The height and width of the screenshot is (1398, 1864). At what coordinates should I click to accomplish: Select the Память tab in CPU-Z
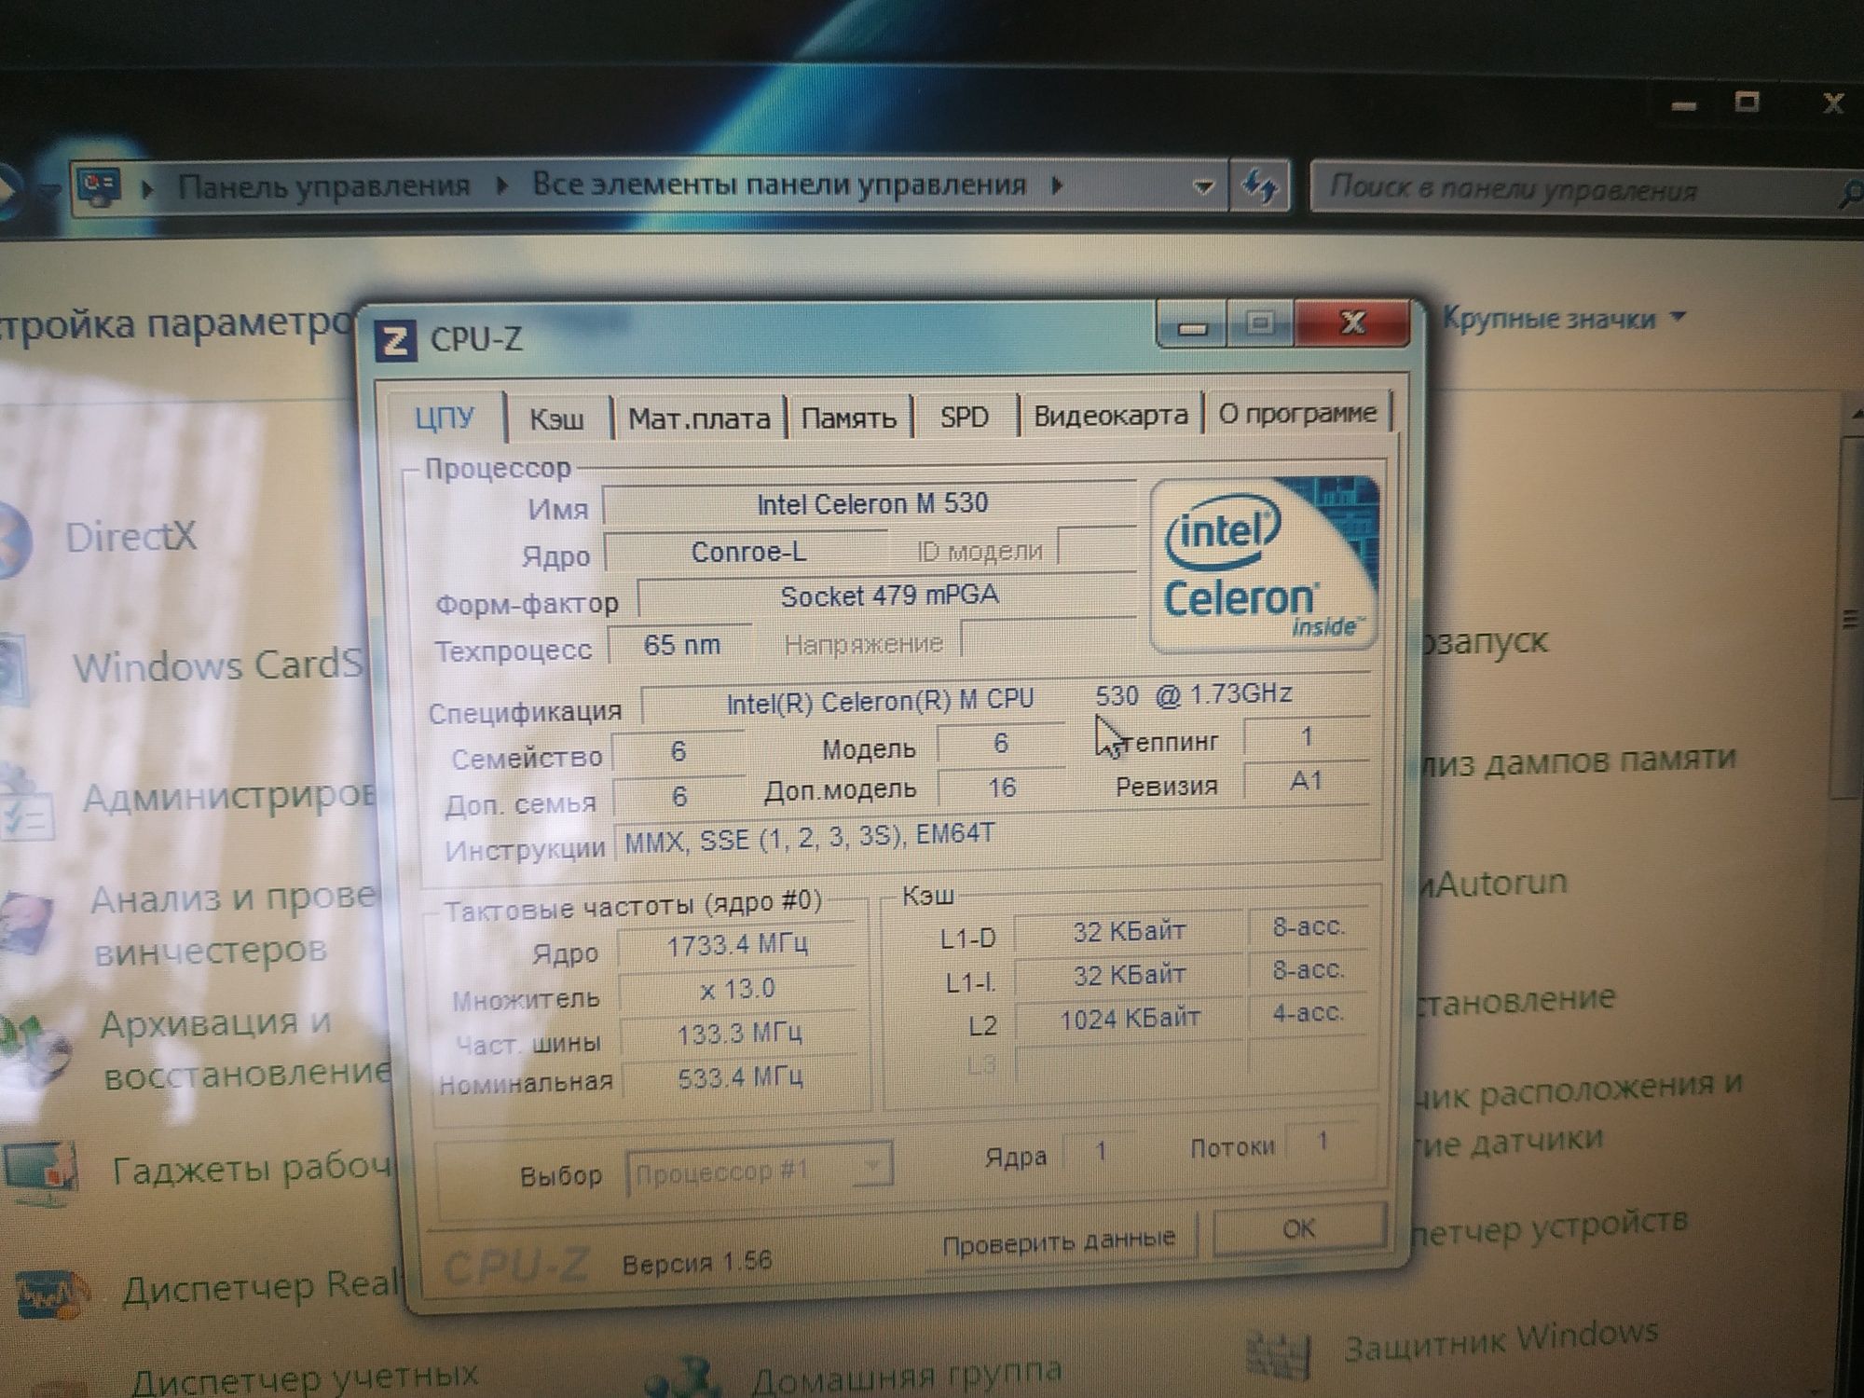pyautogui.click(x=848, y=418)
